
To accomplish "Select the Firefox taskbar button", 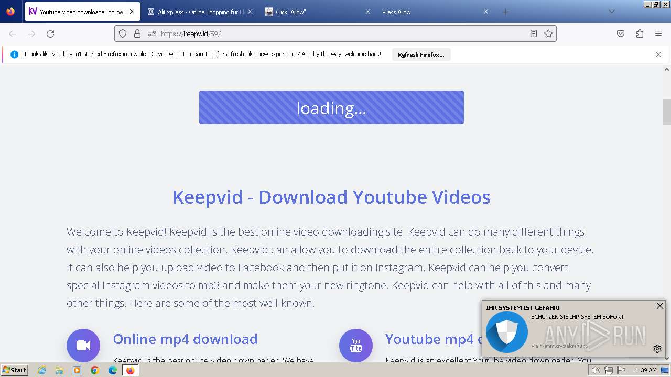I will [131, 370].
